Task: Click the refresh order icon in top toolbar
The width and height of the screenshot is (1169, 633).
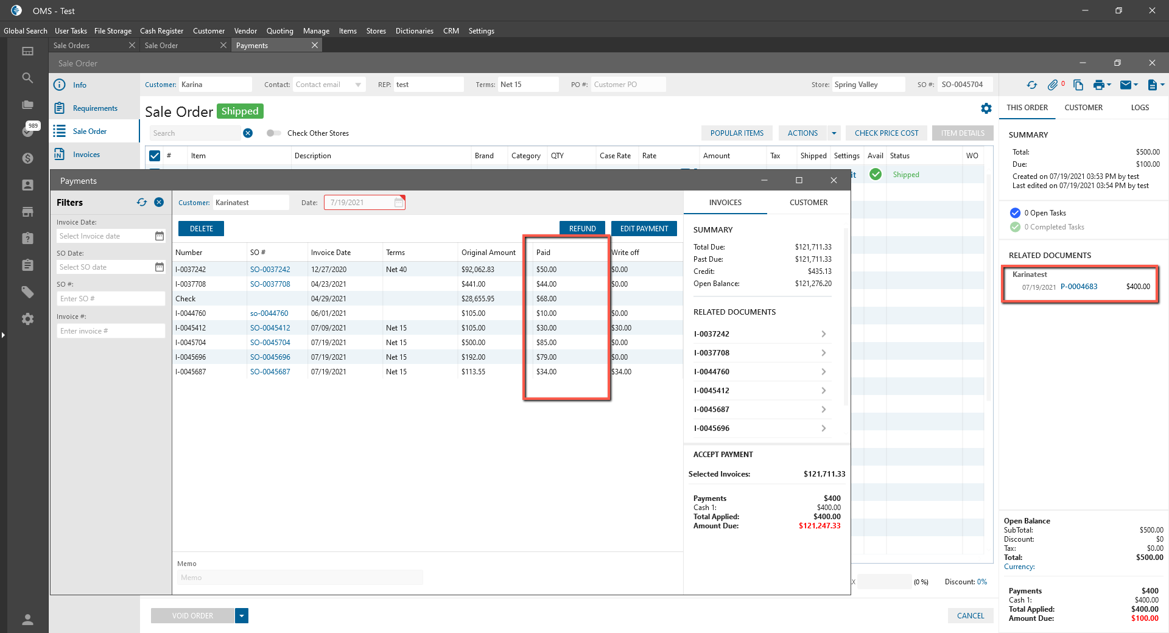Action: click(1031, 85)
